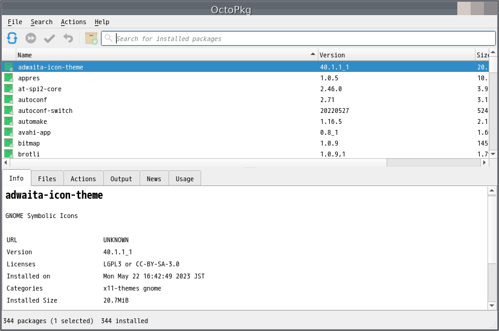Click the avahi-app package status icon
Image resolution: width=499 pixels, height=331 pixels.
pos(9,132)
